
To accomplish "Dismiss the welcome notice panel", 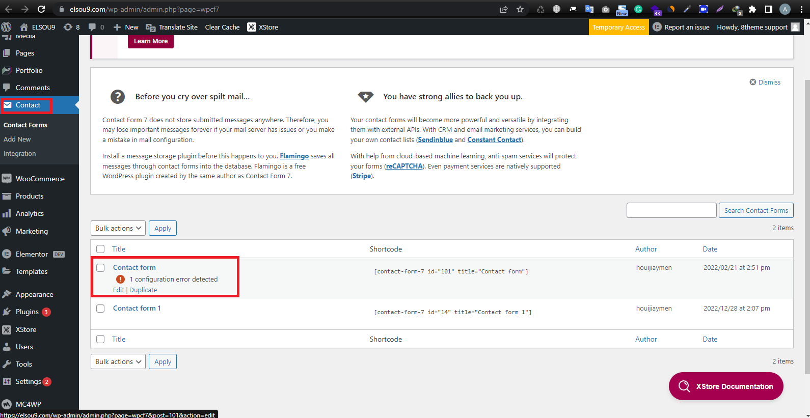I will tap(765, 82).
